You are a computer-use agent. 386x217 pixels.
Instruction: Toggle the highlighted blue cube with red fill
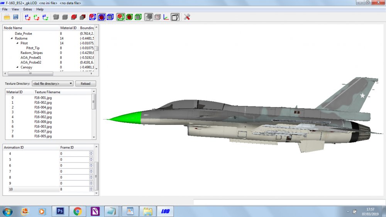coord(102,17)
